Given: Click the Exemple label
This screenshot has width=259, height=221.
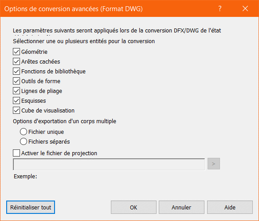Looking at the screenshot, I should [25, 177].
